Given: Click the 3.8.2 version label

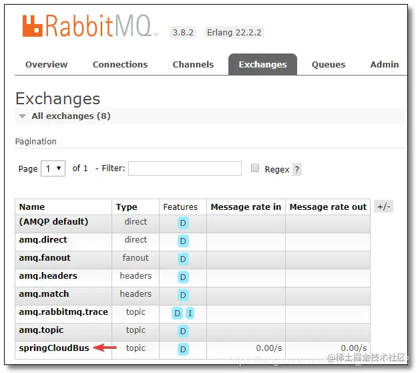Looking at the screenshot, I should click(183, 32).
